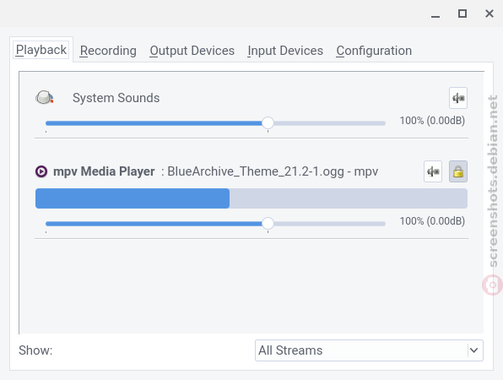Mute the mpv Media Player stream

tap(433, 171)
